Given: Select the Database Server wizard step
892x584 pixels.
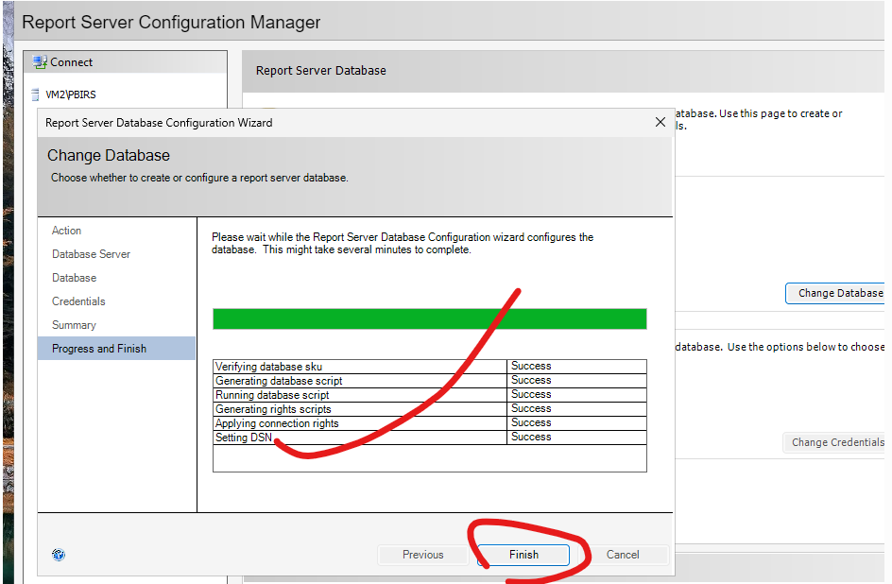Looking at the screenshot, I should pos(91,254).
